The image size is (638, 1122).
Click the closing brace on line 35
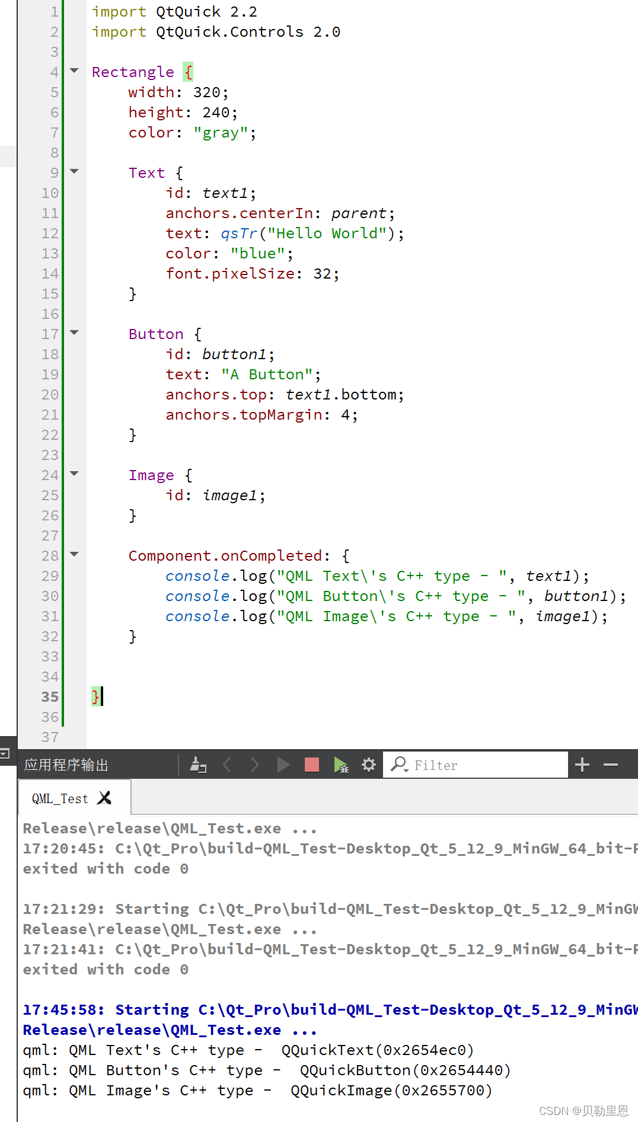pyautogui.click(x=95, y=696)
